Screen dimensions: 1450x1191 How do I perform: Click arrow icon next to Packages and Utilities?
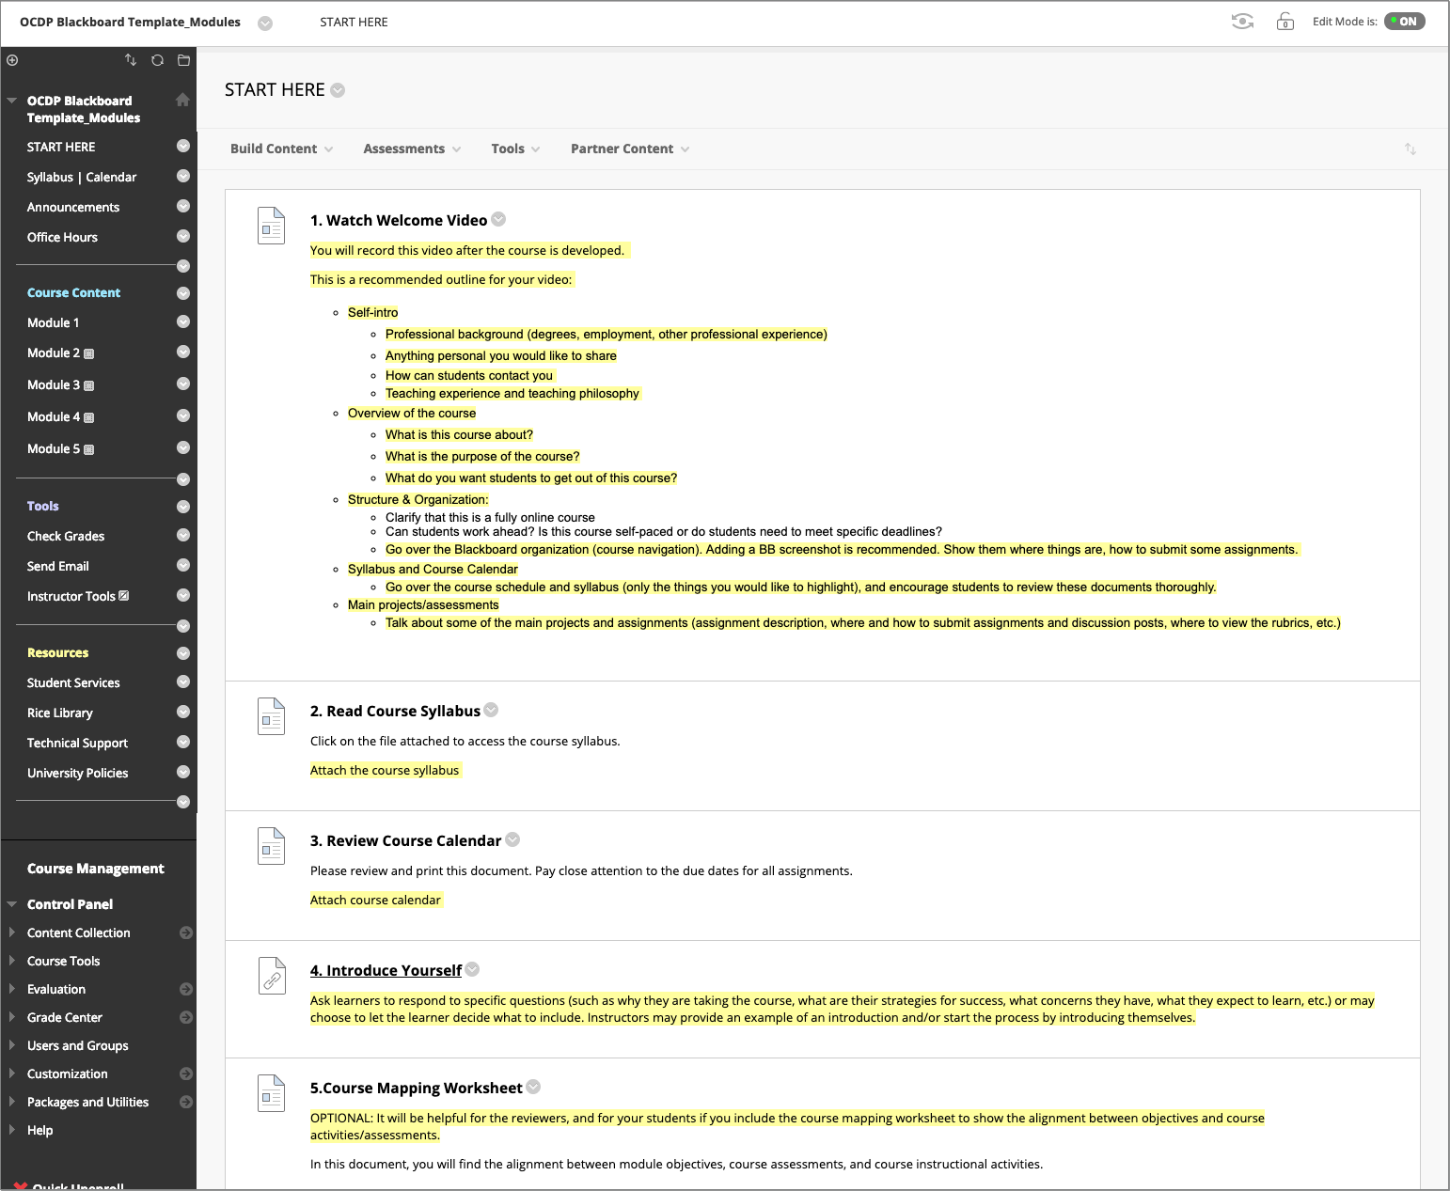[x=186, y=1102]
